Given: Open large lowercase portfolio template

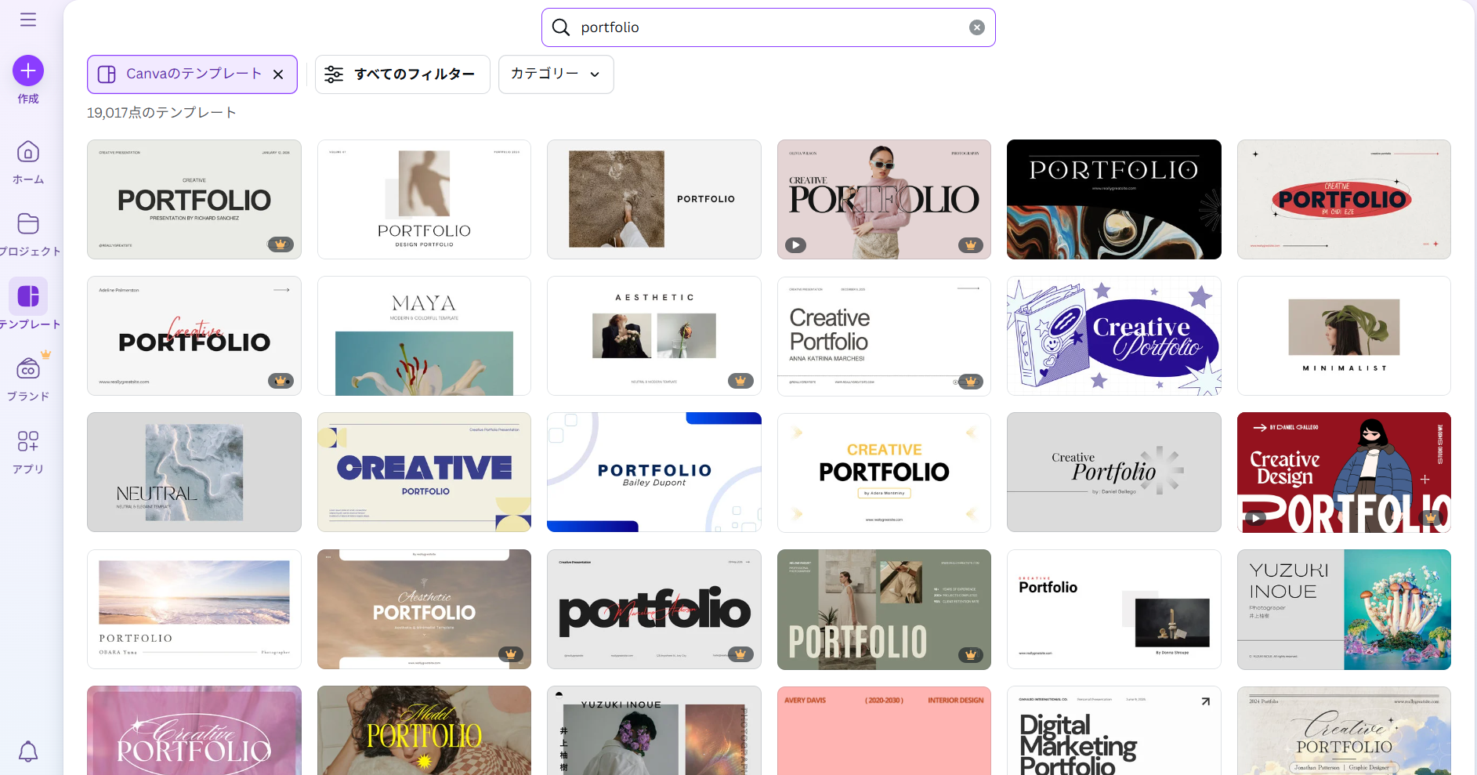Looking at the screenshot, I should [654, 609].
